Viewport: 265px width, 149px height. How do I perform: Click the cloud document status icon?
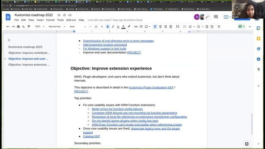click(70, 15)
